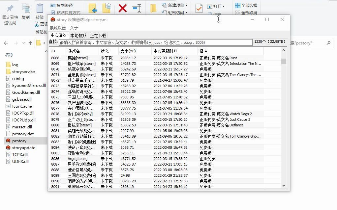Viewport: 337px width, 210px height.
Task: Select game row 8089 三国志5[免费版]
Action: click(165, 175)
